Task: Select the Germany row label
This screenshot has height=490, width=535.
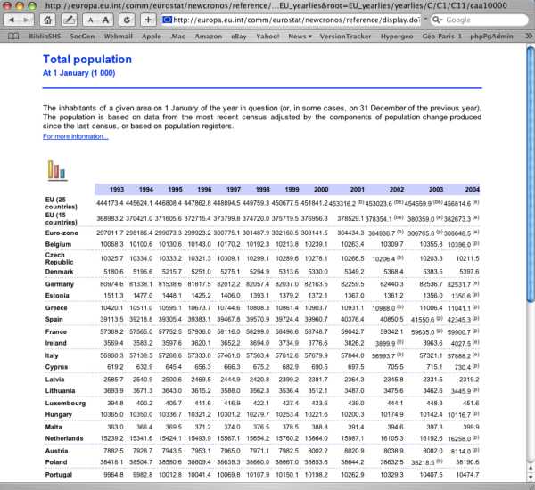Action: pyautogui.click(x=60, y=284)
